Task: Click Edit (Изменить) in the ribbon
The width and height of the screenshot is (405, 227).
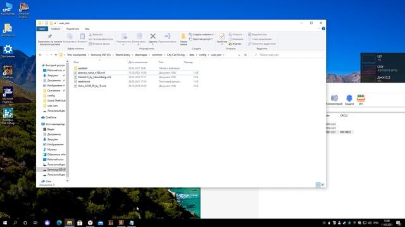Action: tap(236, 39)
